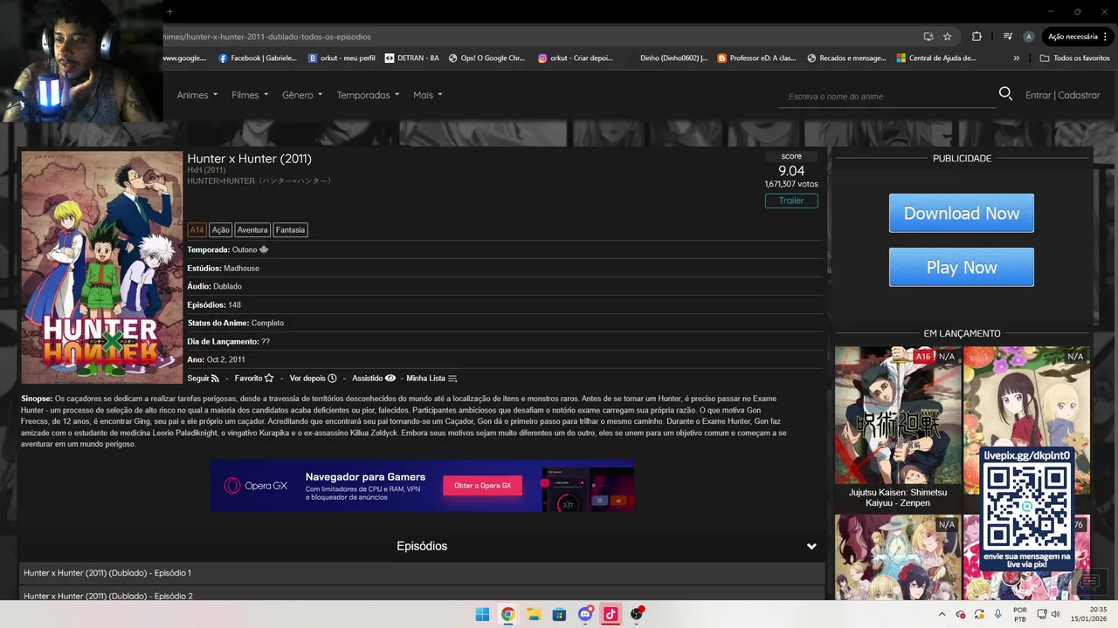This screenshot has width=1118, height=628.
Task: Open Microsoft Store from the taskbar
Action: tap(559, 614)
